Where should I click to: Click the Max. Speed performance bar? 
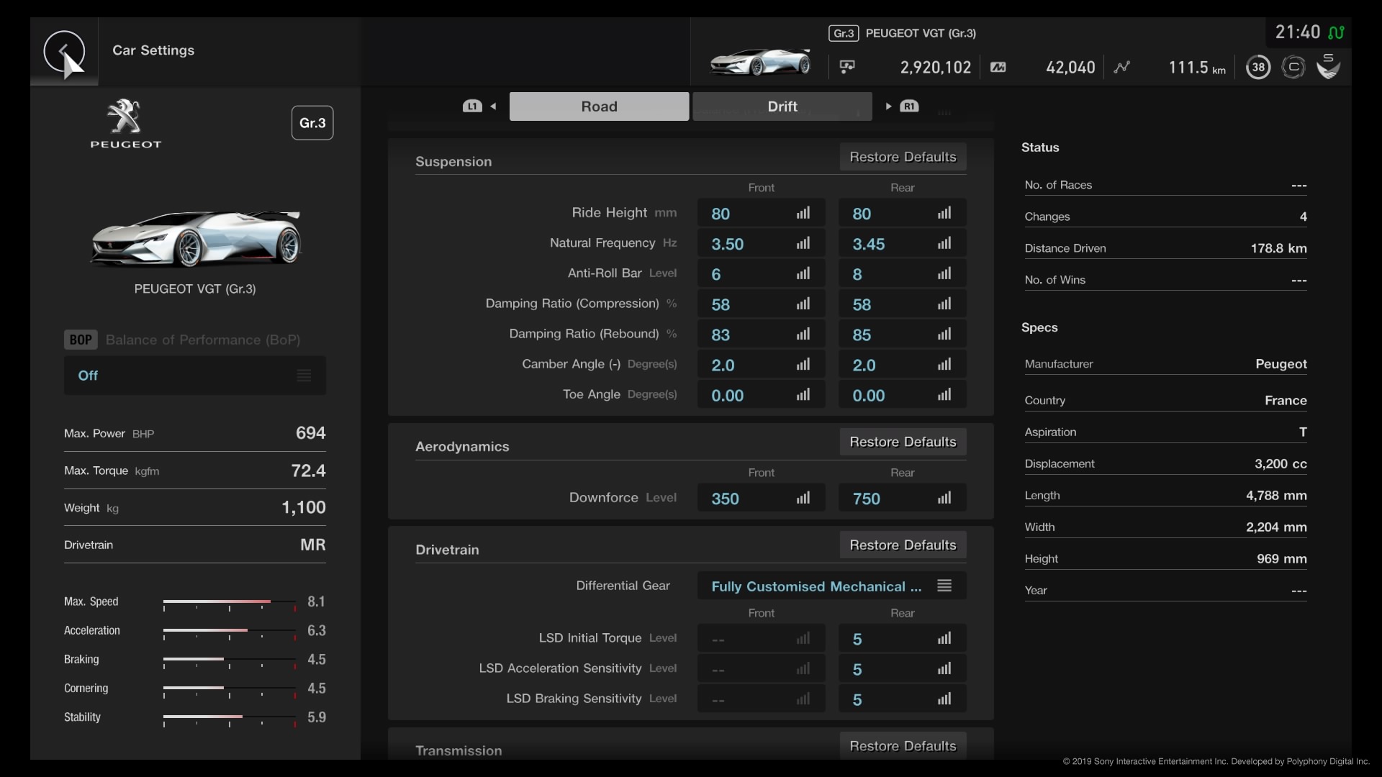[230, 604]
